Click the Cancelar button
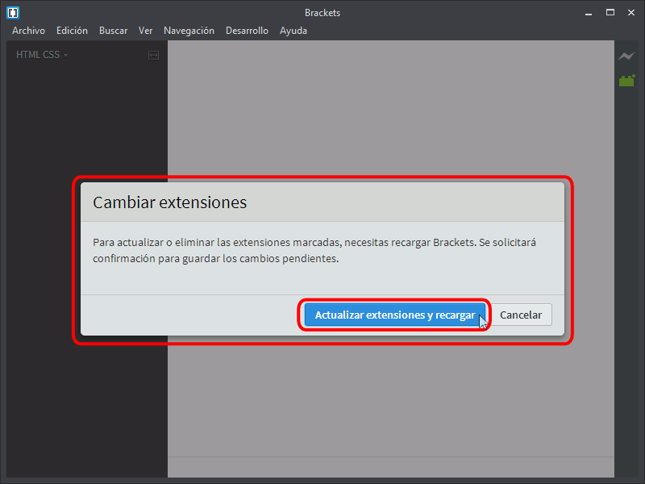Screen dimensions: 645x484 (x=521, y=315)
